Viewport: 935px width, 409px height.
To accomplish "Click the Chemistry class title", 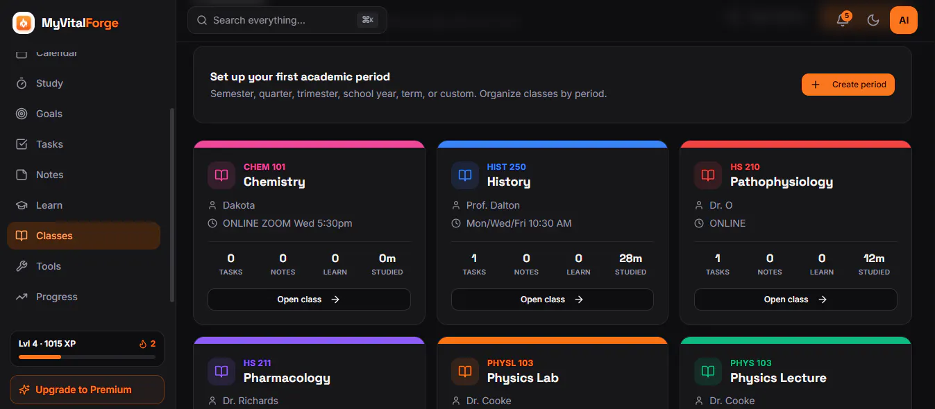I will pos(274,182).
